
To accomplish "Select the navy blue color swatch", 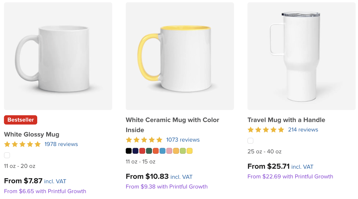I will [x=135, y=151].
